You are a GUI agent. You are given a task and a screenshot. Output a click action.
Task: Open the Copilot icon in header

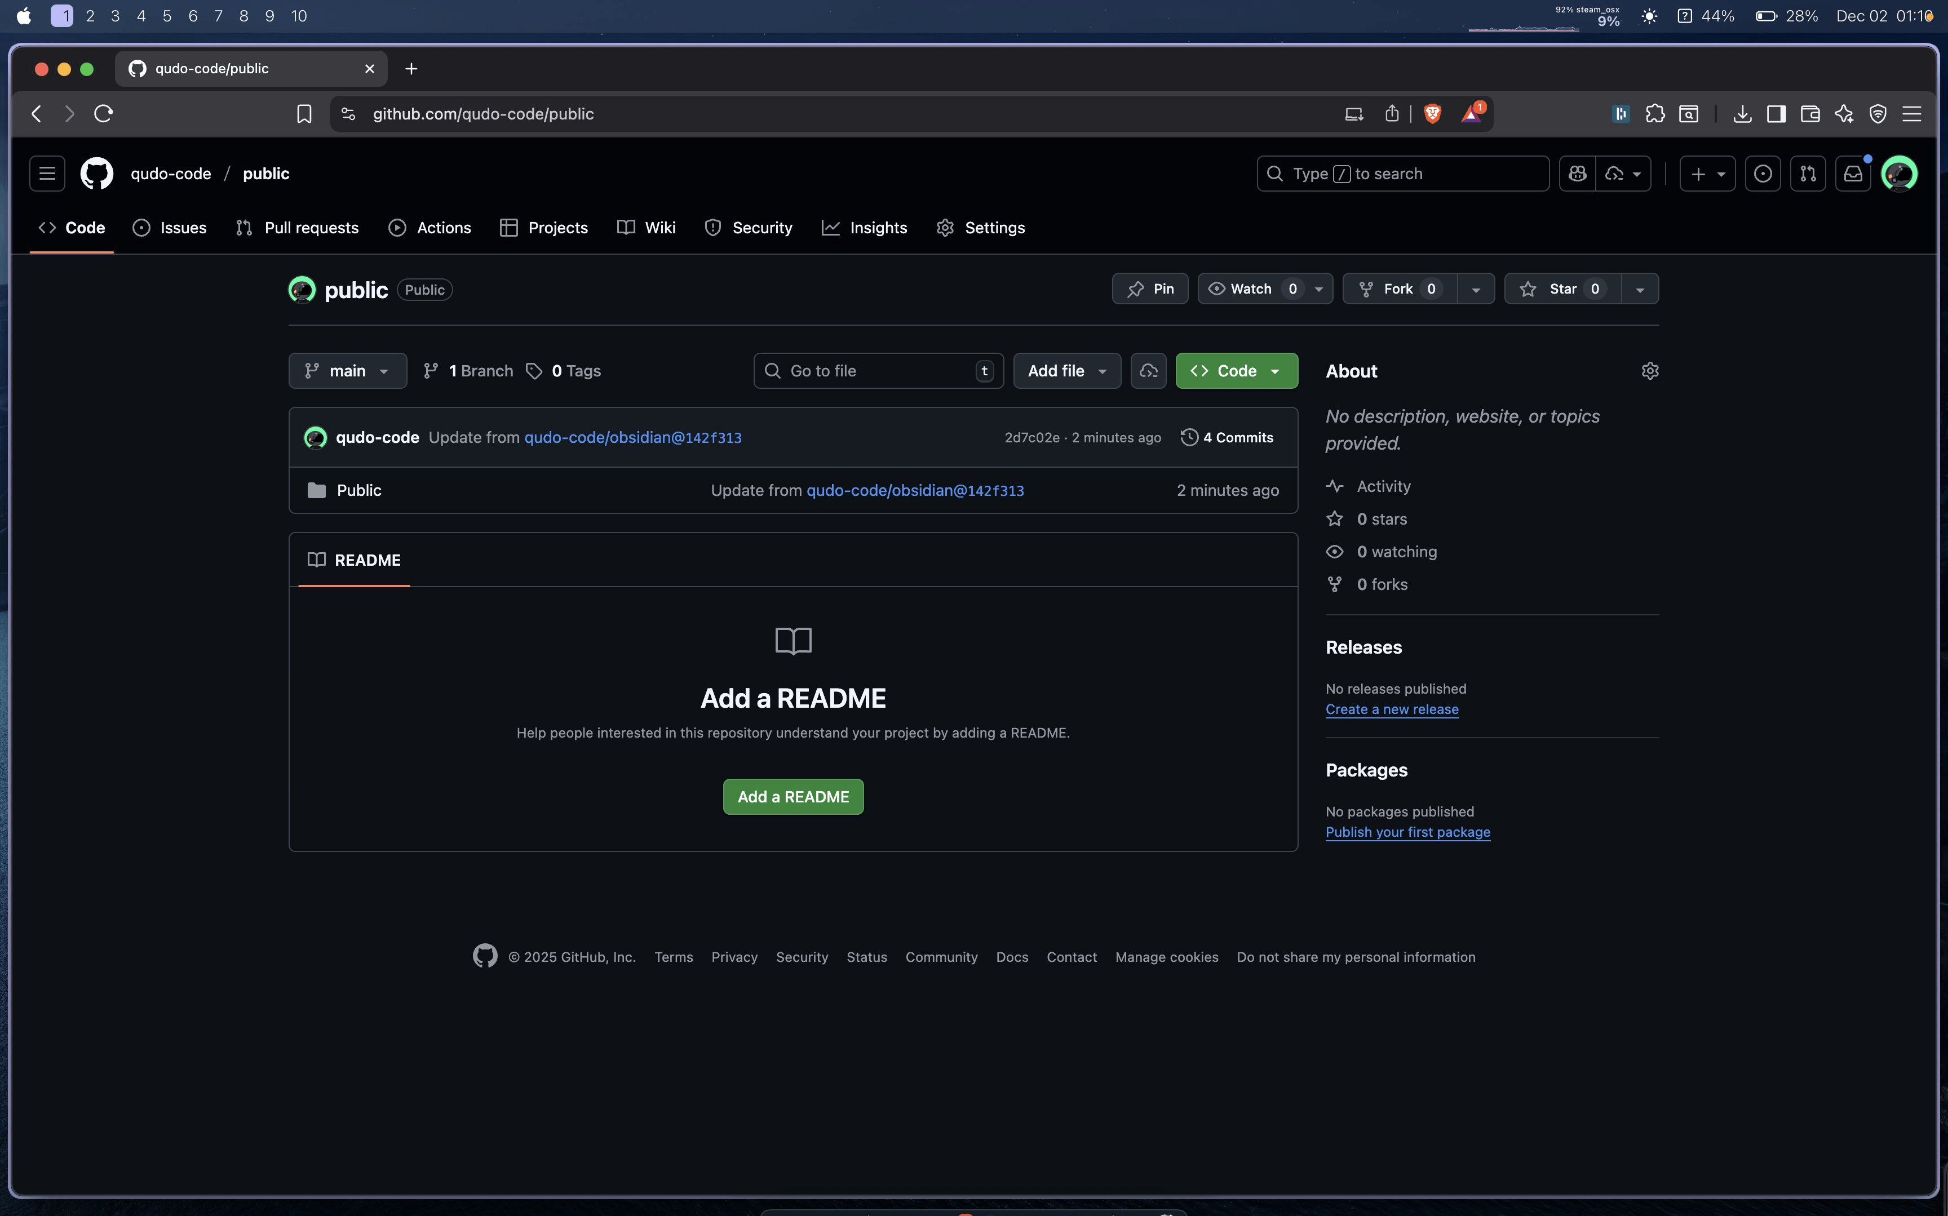point(1578,174)
